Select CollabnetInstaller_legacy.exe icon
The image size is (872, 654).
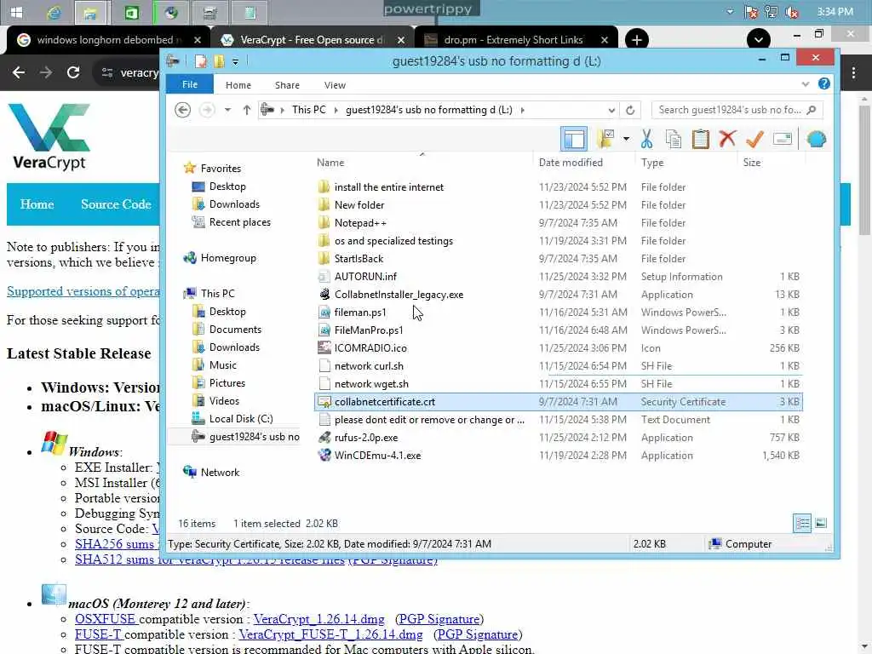coord(324,294)
